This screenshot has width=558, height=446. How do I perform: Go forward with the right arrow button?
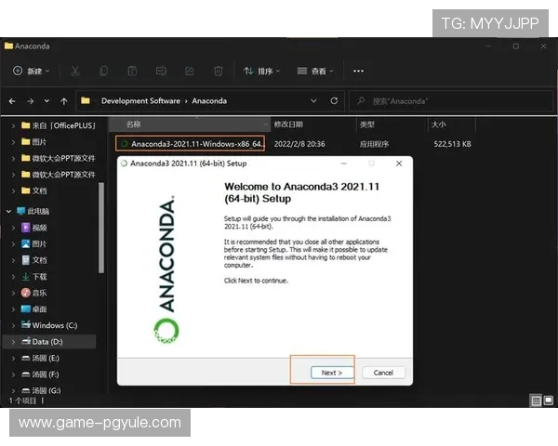[x=31, y=101]
